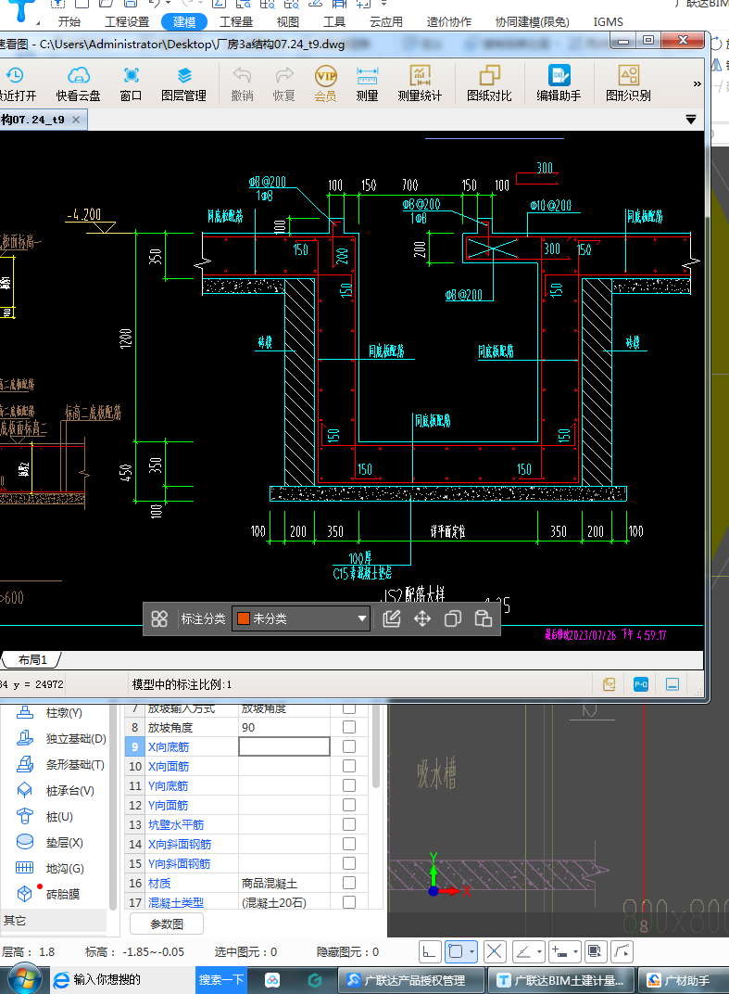Expand the toolbar overflow chevron »
Screen dimensions: 729x994
click(697, 83)
